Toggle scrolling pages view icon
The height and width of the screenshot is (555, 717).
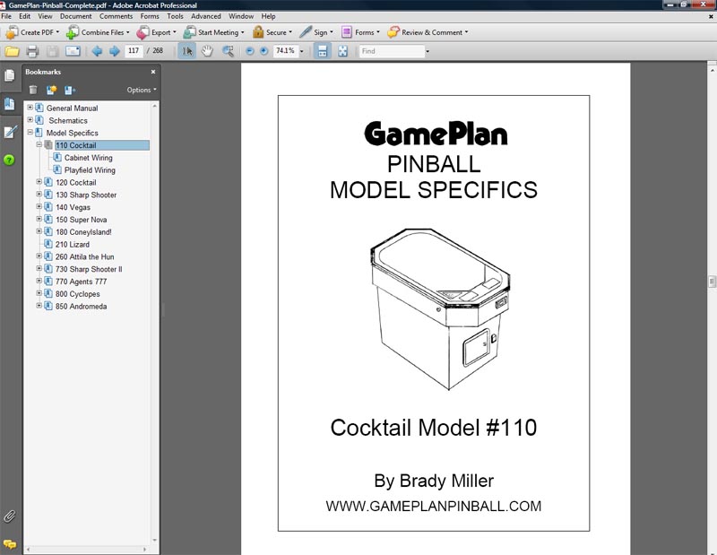[x=323, y=51]
